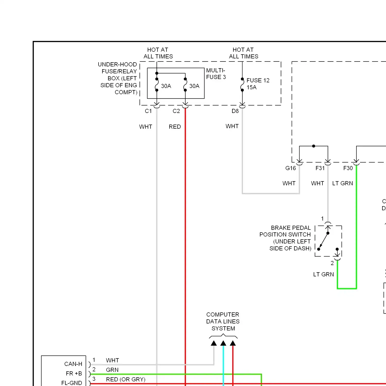
Task: Click the CAN-H terminal label
Action: (x=73, y=364)
